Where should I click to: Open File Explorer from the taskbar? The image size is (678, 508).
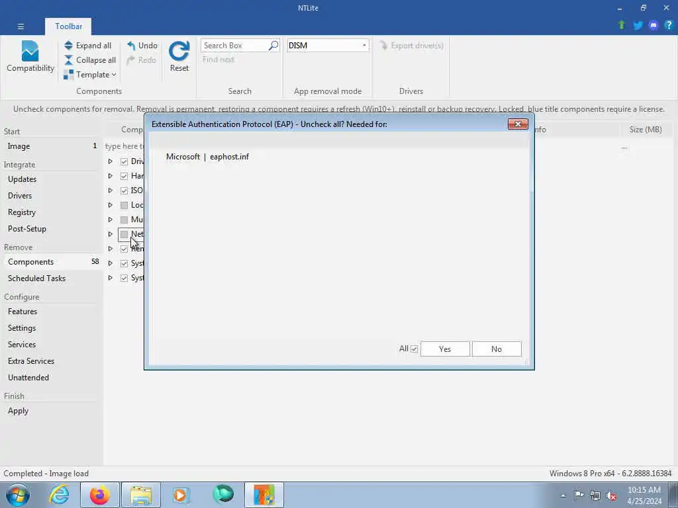click(141, 495)
